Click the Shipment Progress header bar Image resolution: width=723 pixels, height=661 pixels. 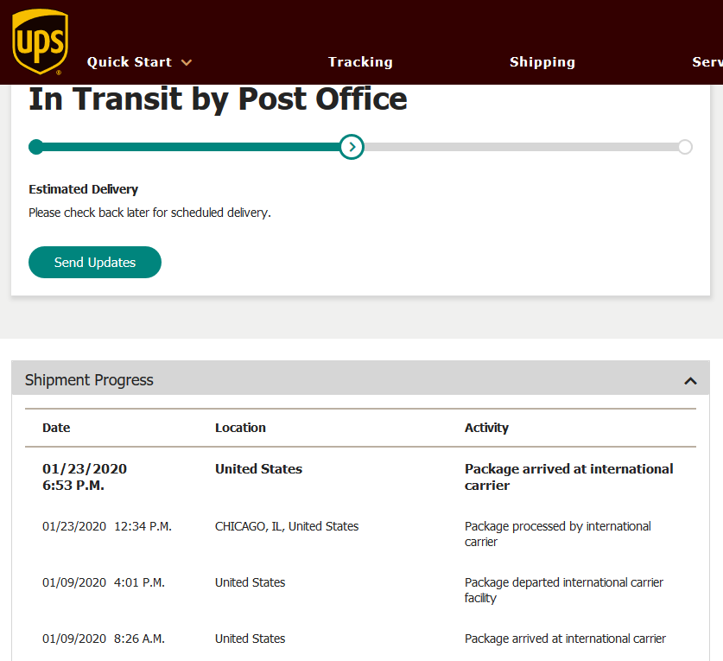346,380
